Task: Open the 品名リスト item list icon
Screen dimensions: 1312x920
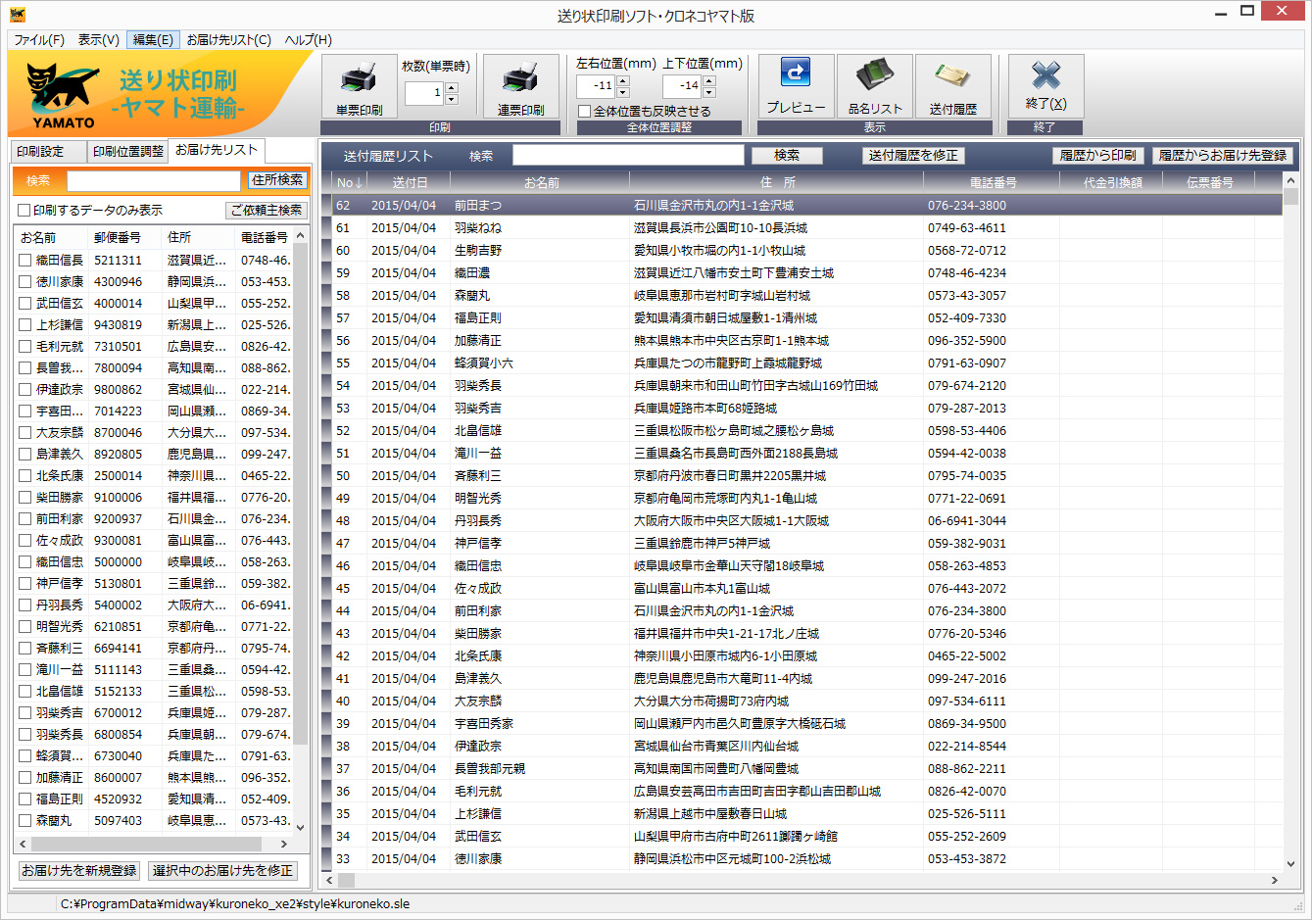Action: 874,75
